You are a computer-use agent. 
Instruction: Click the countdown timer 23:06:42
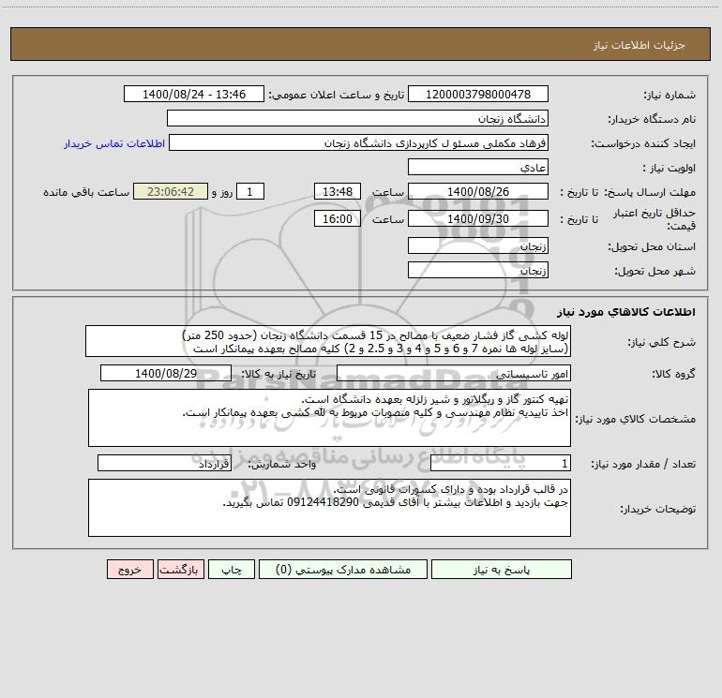coord(171,191)
